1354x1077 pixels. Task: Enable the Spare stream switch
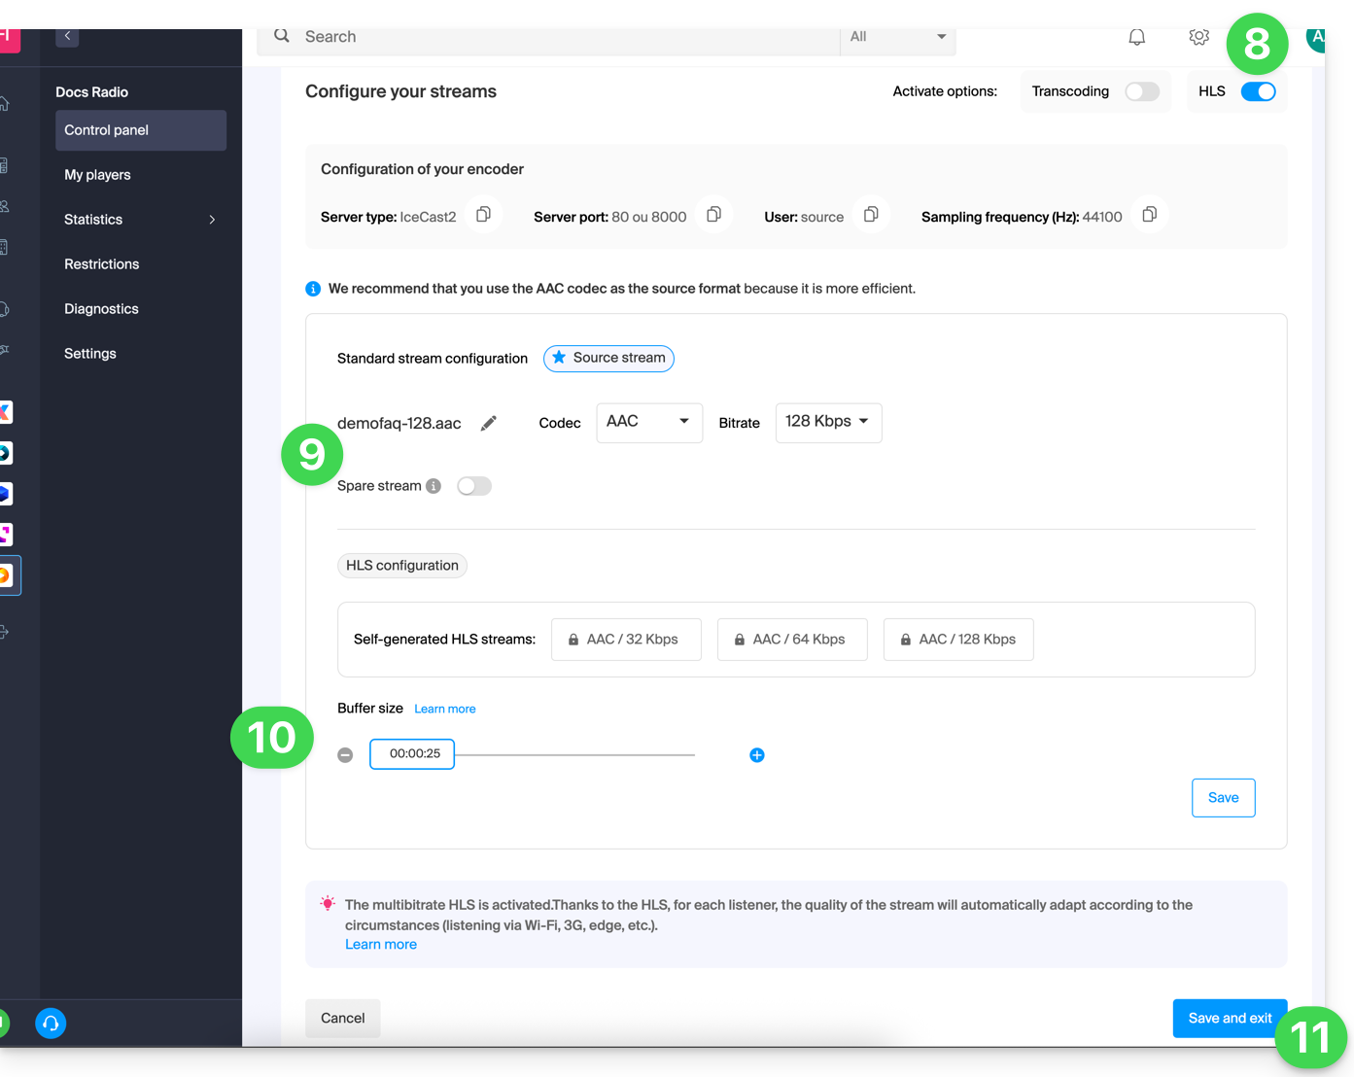pos(474,486)
